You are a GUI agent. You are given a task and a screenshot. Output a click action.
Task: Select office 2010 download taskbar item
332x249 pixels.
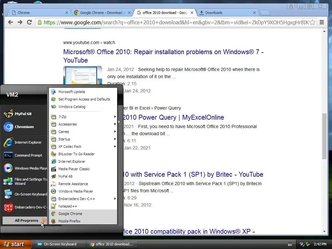(112, 244)
